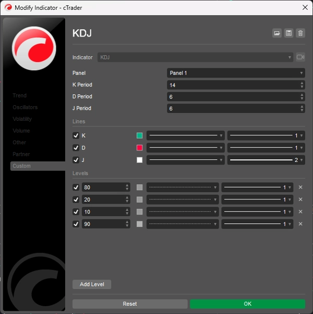Click the load indicator template folder icon
The height and width of the screenshot is (314, 313).
click(x=277, y=33)
